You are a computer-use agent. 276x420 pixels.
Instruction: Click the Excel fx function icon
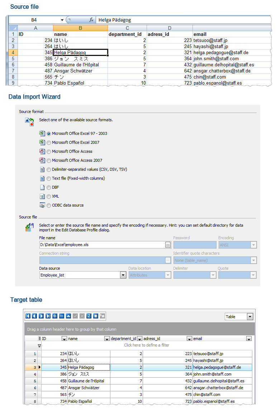(91, 20)
